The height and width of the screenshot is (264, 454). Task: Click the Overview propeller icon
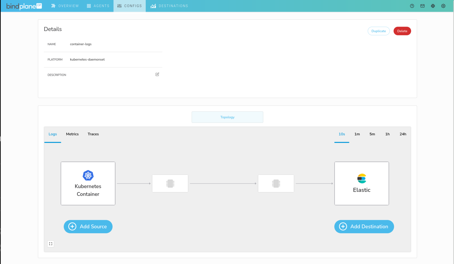(53, 6)
